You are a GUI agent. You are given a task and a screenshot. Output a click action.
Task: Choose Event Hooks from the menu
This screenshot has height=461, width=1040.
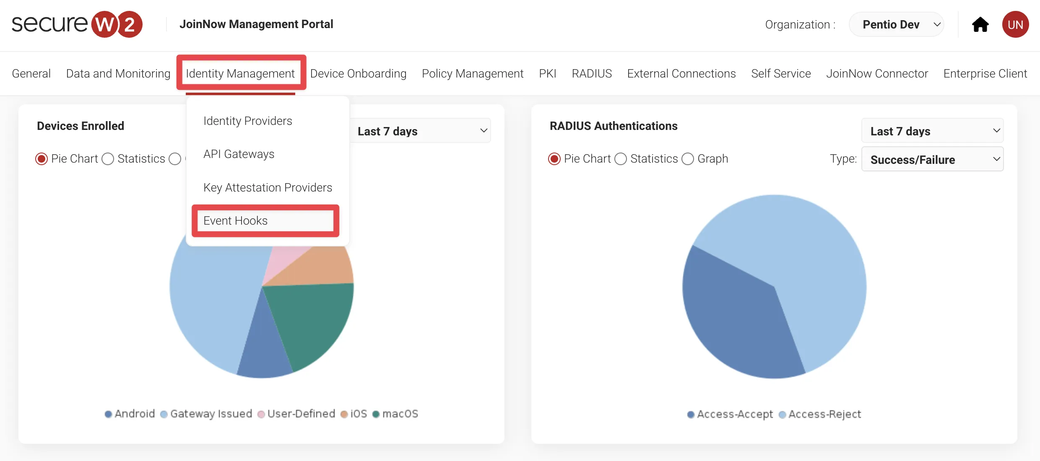coord(236,220)
